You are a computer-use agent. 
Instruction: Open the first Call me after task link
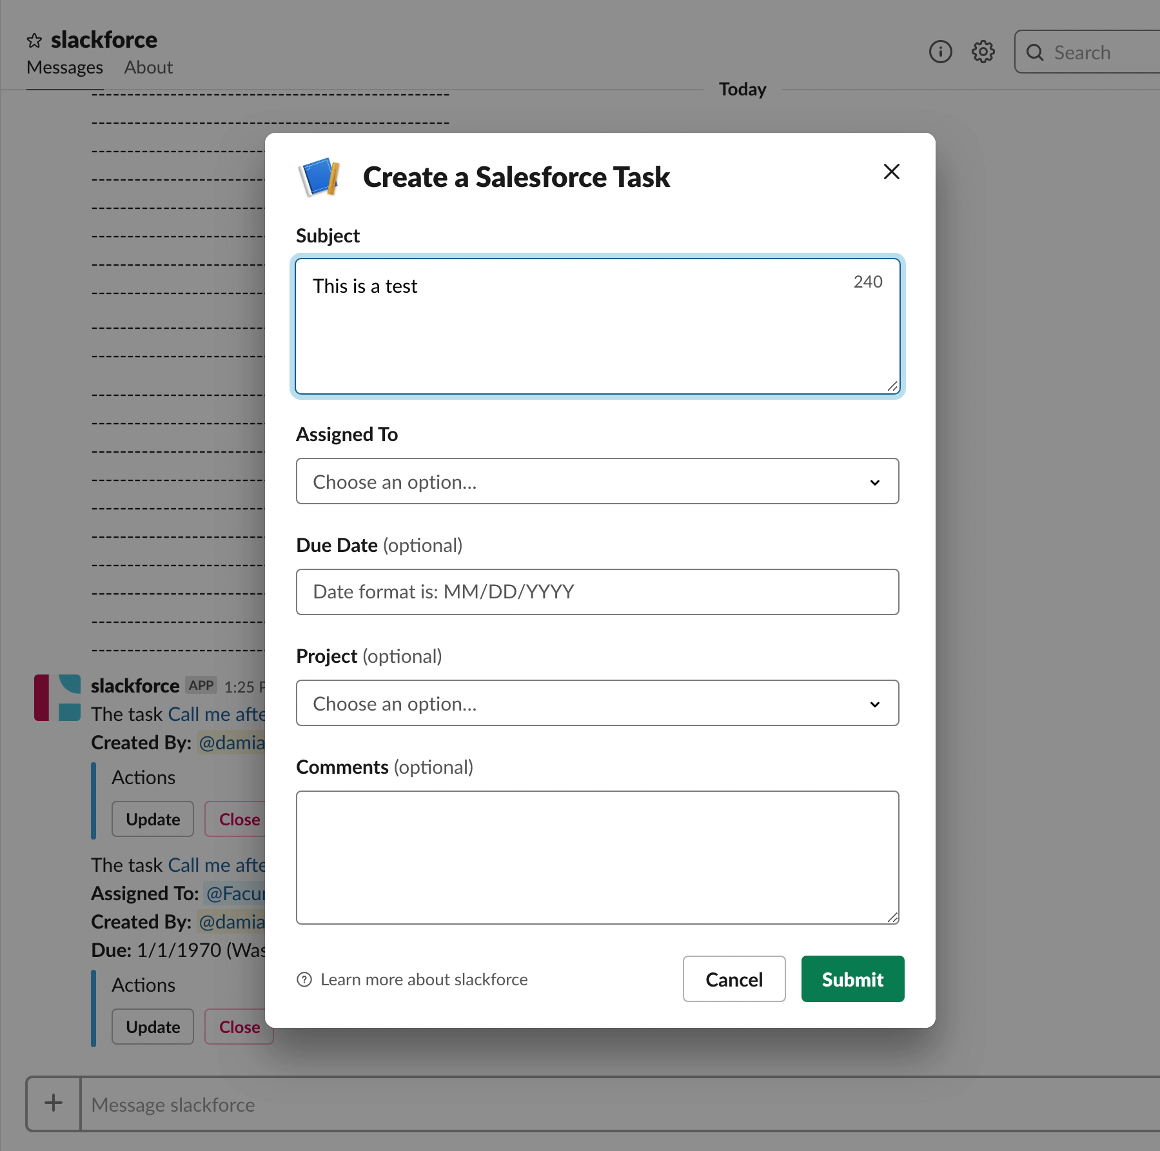(217, 714)
